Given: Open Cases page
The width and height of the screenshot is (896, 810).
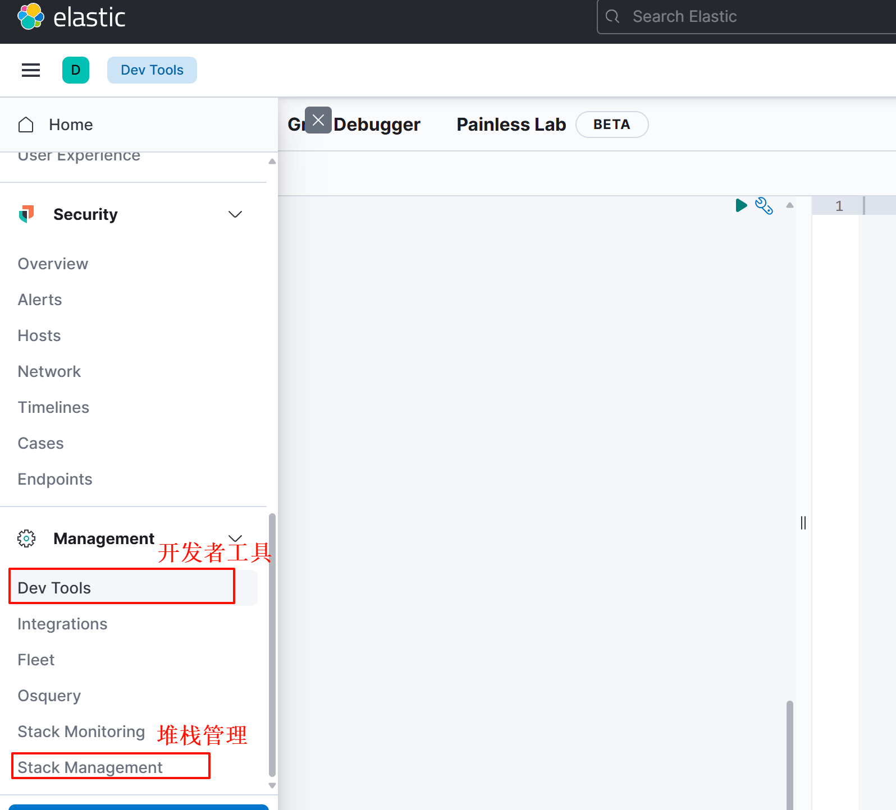Looking at the screenshot, I should pos(41,443).
